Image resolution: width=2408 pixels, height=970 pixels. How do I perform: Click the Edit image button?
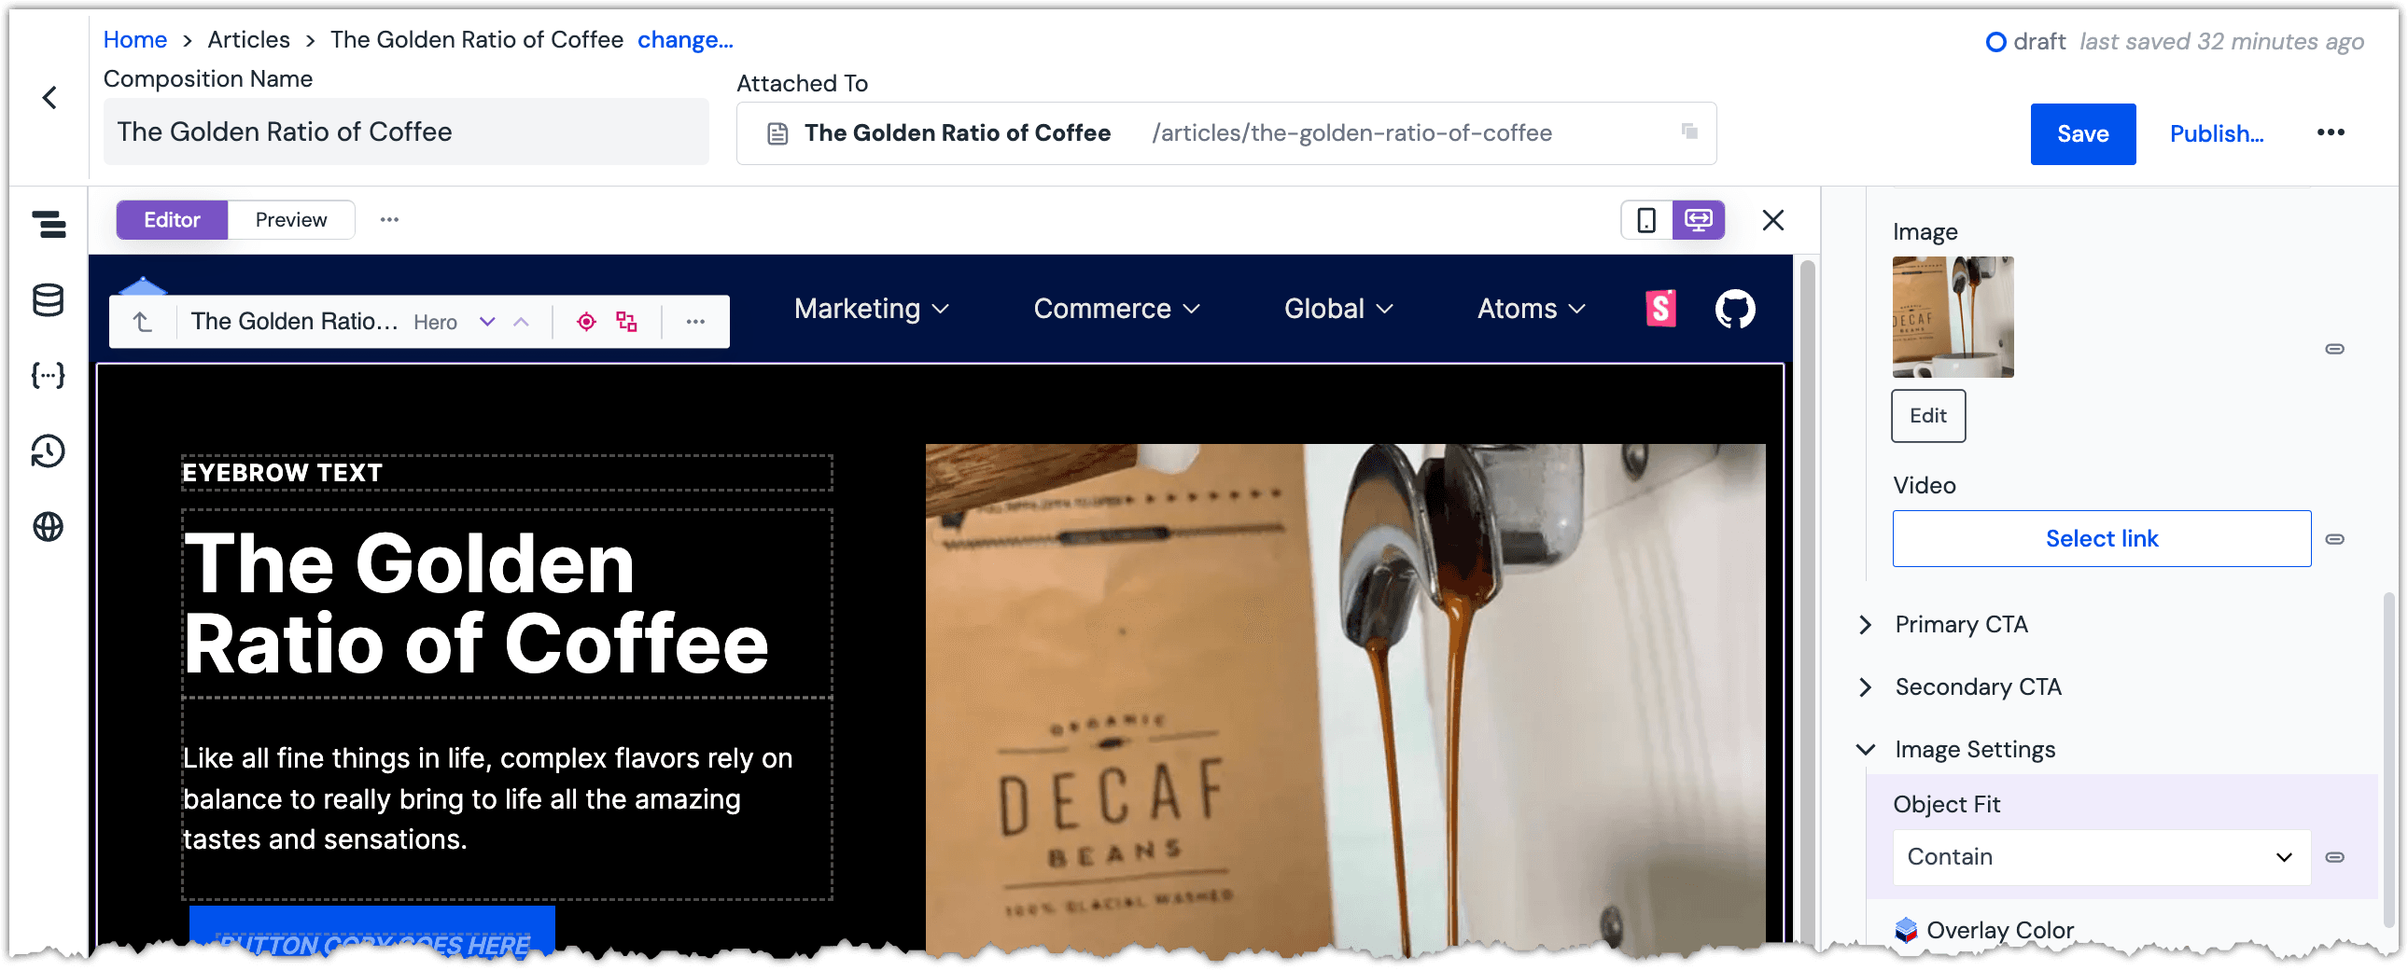1928,415
